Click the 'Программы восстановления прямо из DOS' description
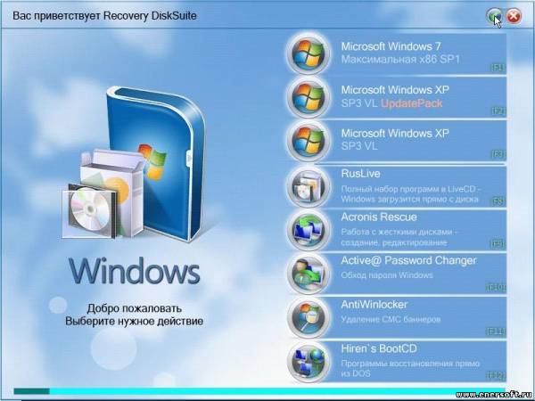 point(410,368)
